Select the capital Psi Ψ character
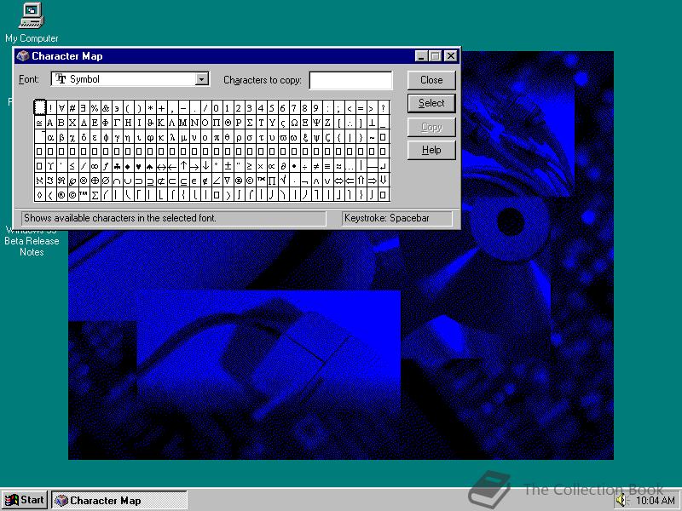 316,123
